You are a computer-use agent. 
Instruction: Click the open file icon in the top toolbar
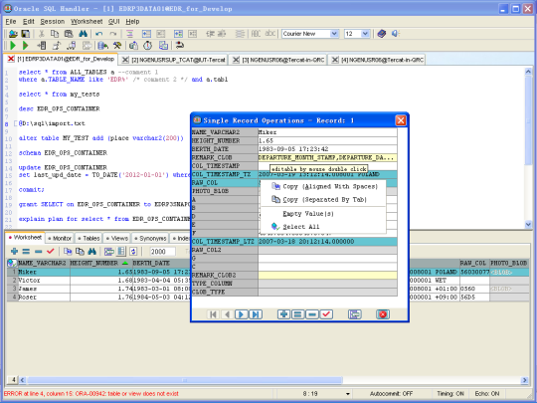coord(13,34)
